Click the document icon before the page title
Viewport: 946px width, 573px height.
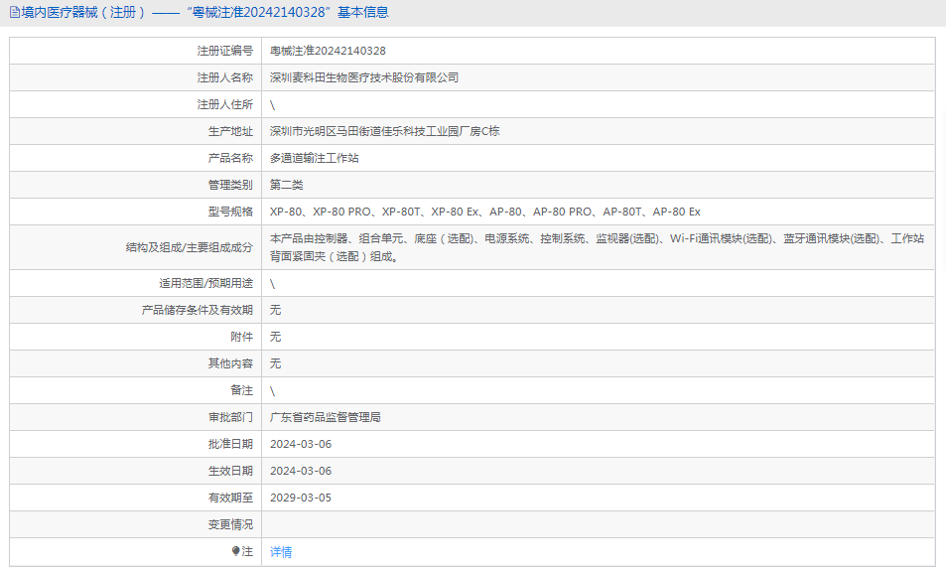[x=14, y=13]
